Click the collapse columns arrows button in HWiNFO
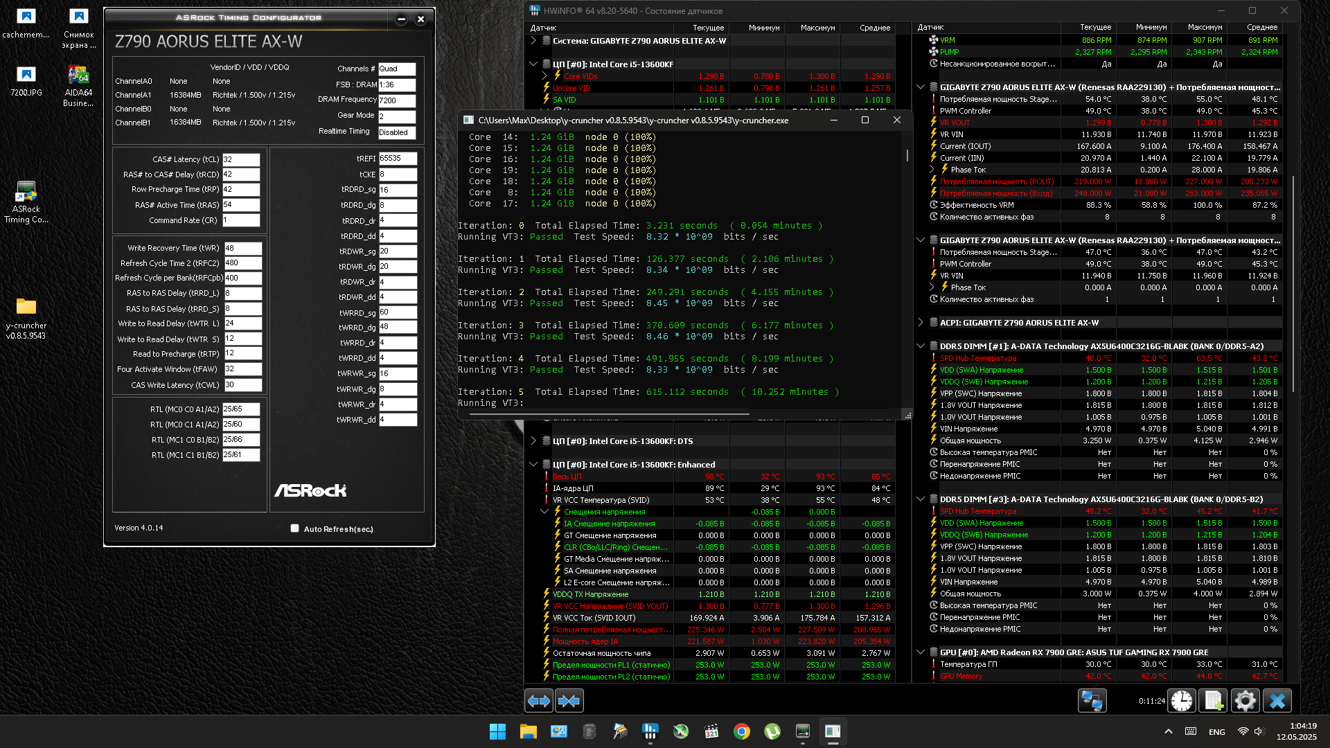The height and width of the screenshot is (748, 1330). (x=569, y=701)
